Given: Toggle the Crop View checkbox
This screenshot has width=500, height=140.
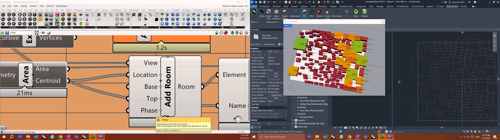Looking at the screenshot, I should (269, 123).
